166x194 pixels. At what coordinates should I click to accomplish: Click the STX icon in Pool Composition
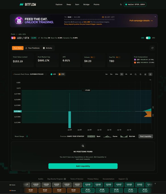(x=135, y=62)
